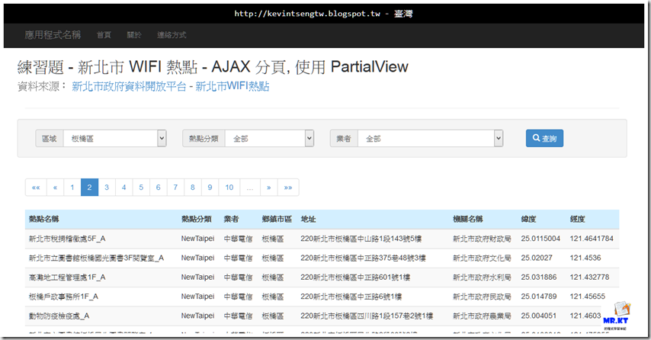
Task: Go to previous page with « button
Action: point(55,188)
